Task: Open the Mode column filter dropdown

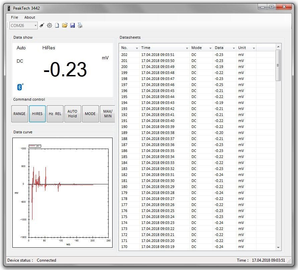Action: coord(210,48)
